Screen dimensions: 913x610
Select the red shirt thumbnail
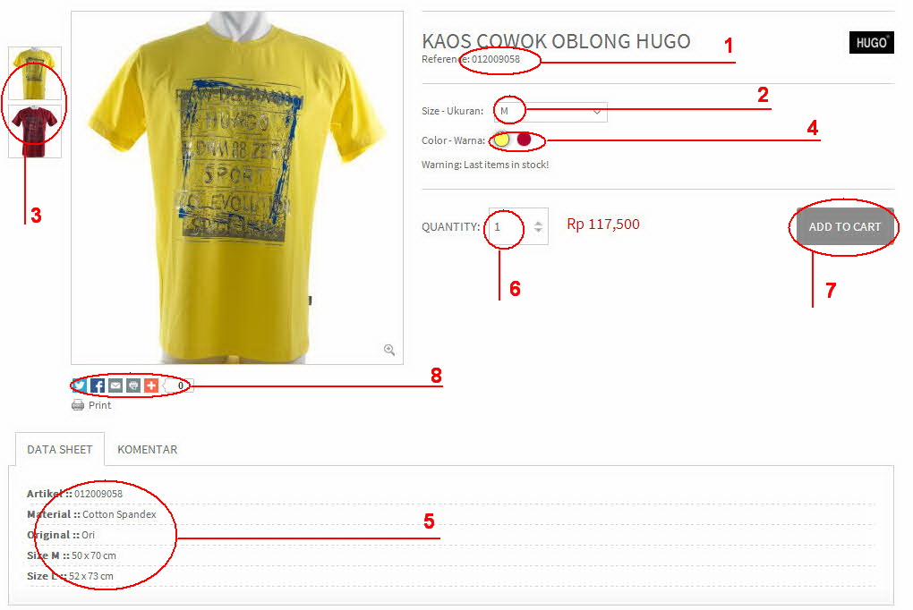[x=35, y=131]
